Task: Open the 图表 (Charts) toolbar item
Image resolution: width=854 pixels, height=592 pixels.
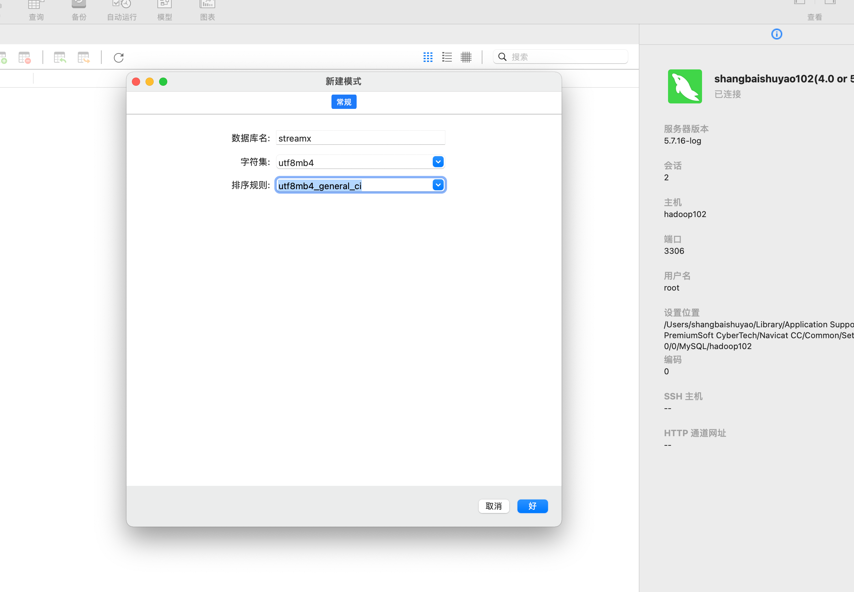Action: [x=208, y=11]
